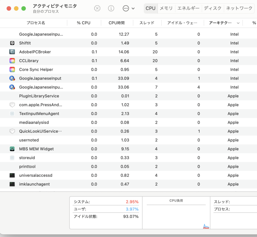Switch to the メモリ tab
Image resolution: width=257 pixels, height=237 pixels.
166,8
